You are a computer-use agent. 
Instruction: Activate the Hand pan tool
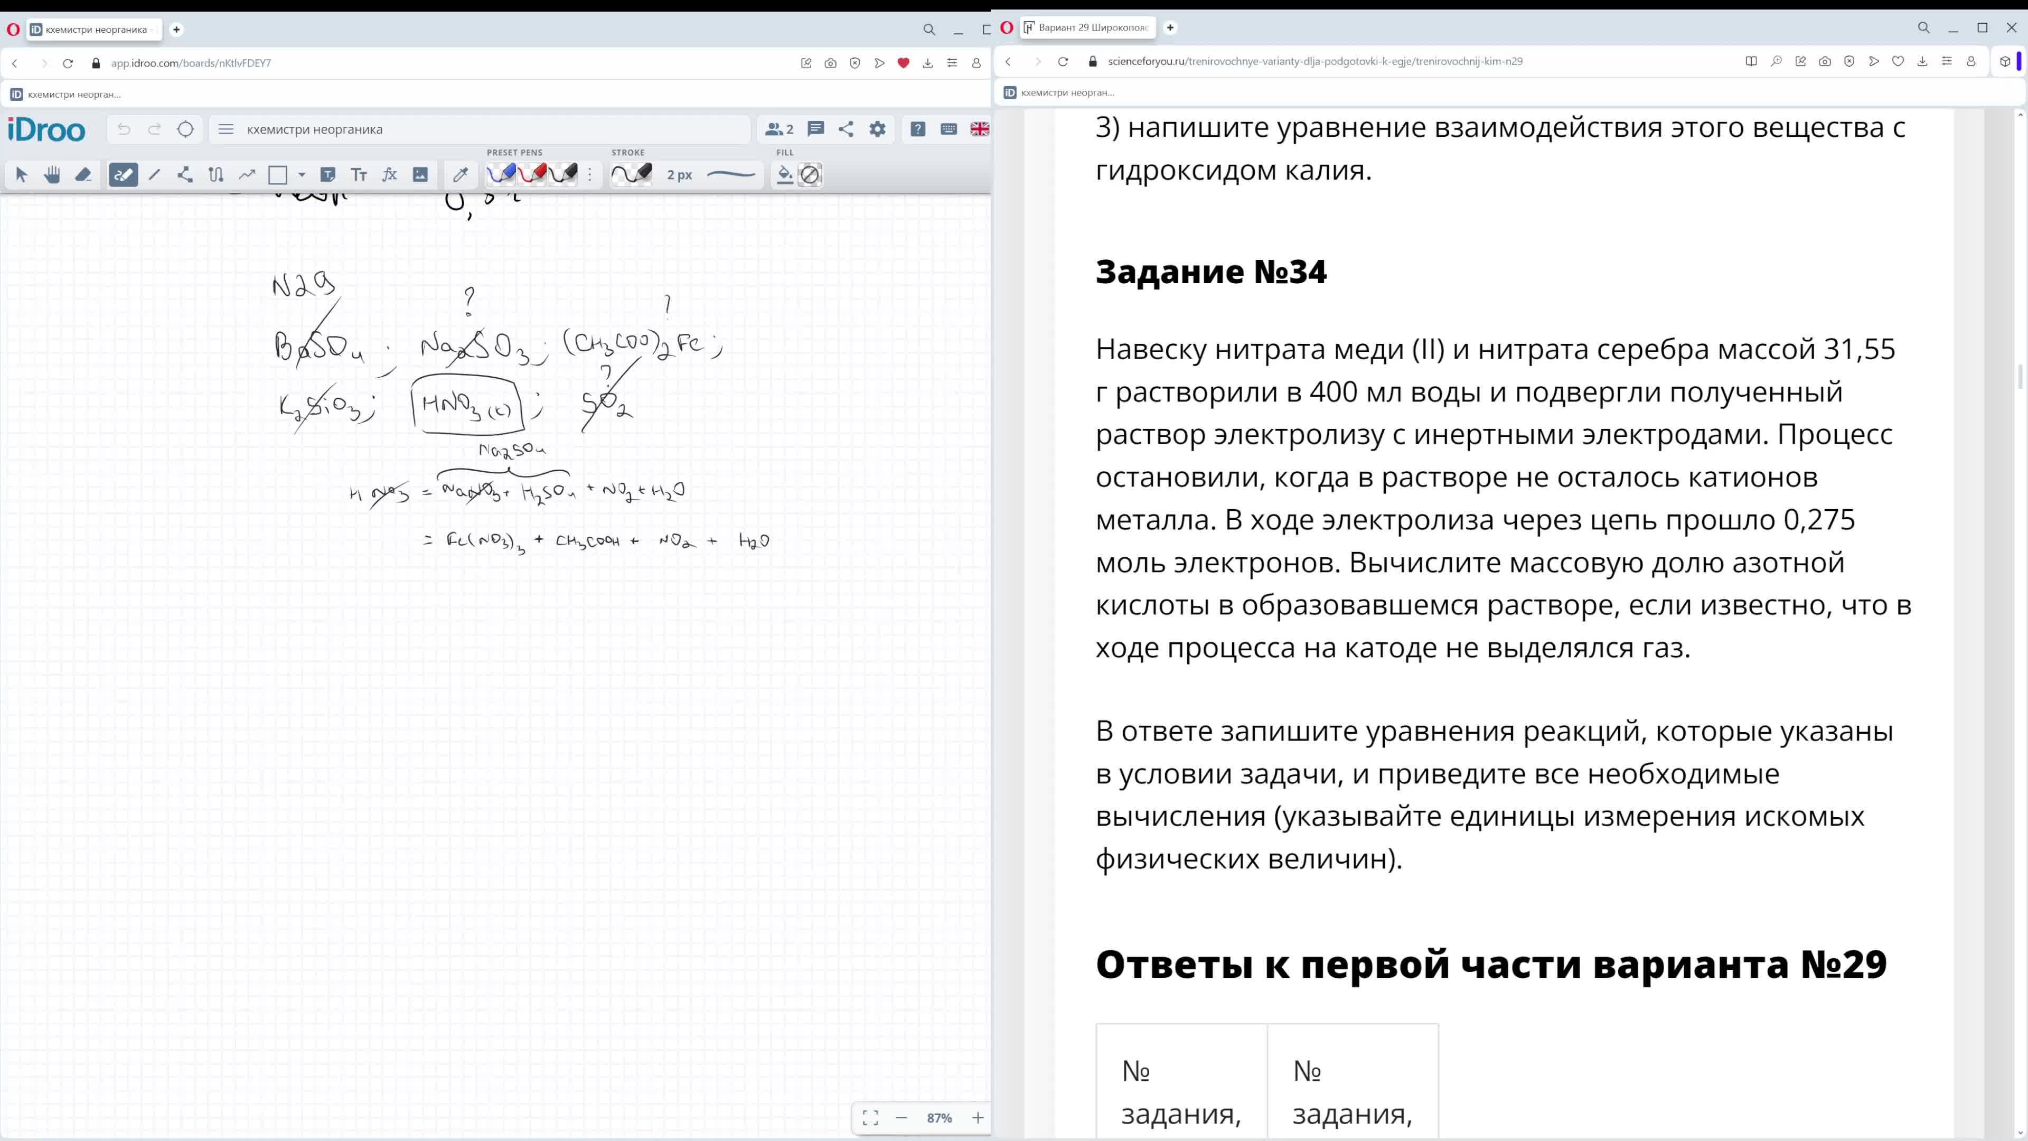[x=52, y=175]
